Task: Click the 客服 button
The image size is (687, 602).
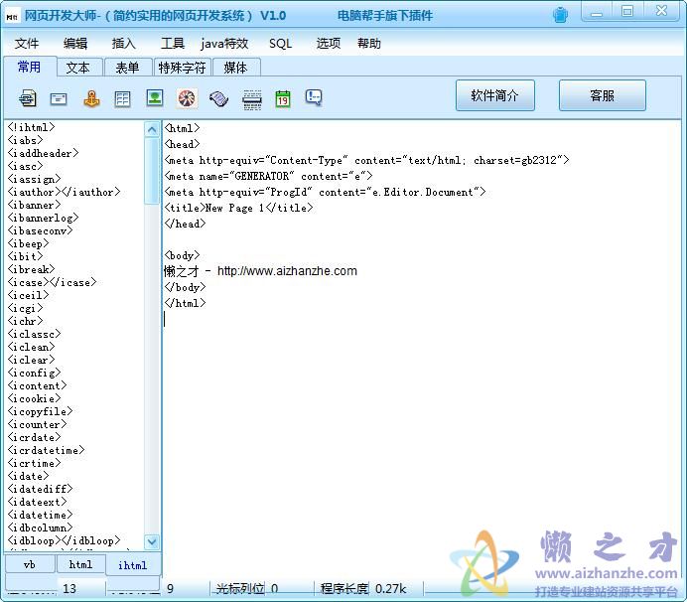Action: click(603, 95)
